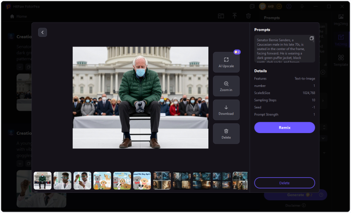Click the Scale&Size value 1024,768
351x213 pixels.
[309, 93]
